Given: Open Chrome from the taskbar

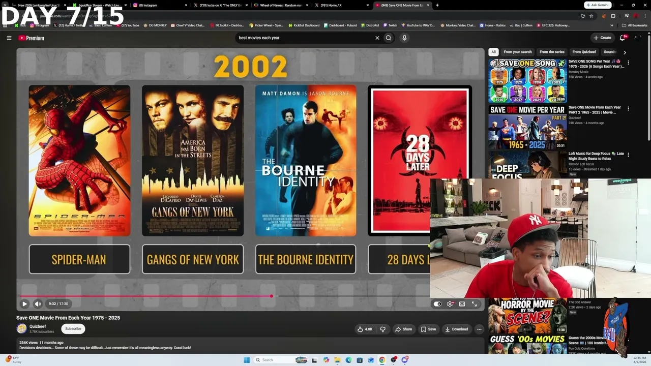Looking at the screenshot, I should tap(382, 360).
